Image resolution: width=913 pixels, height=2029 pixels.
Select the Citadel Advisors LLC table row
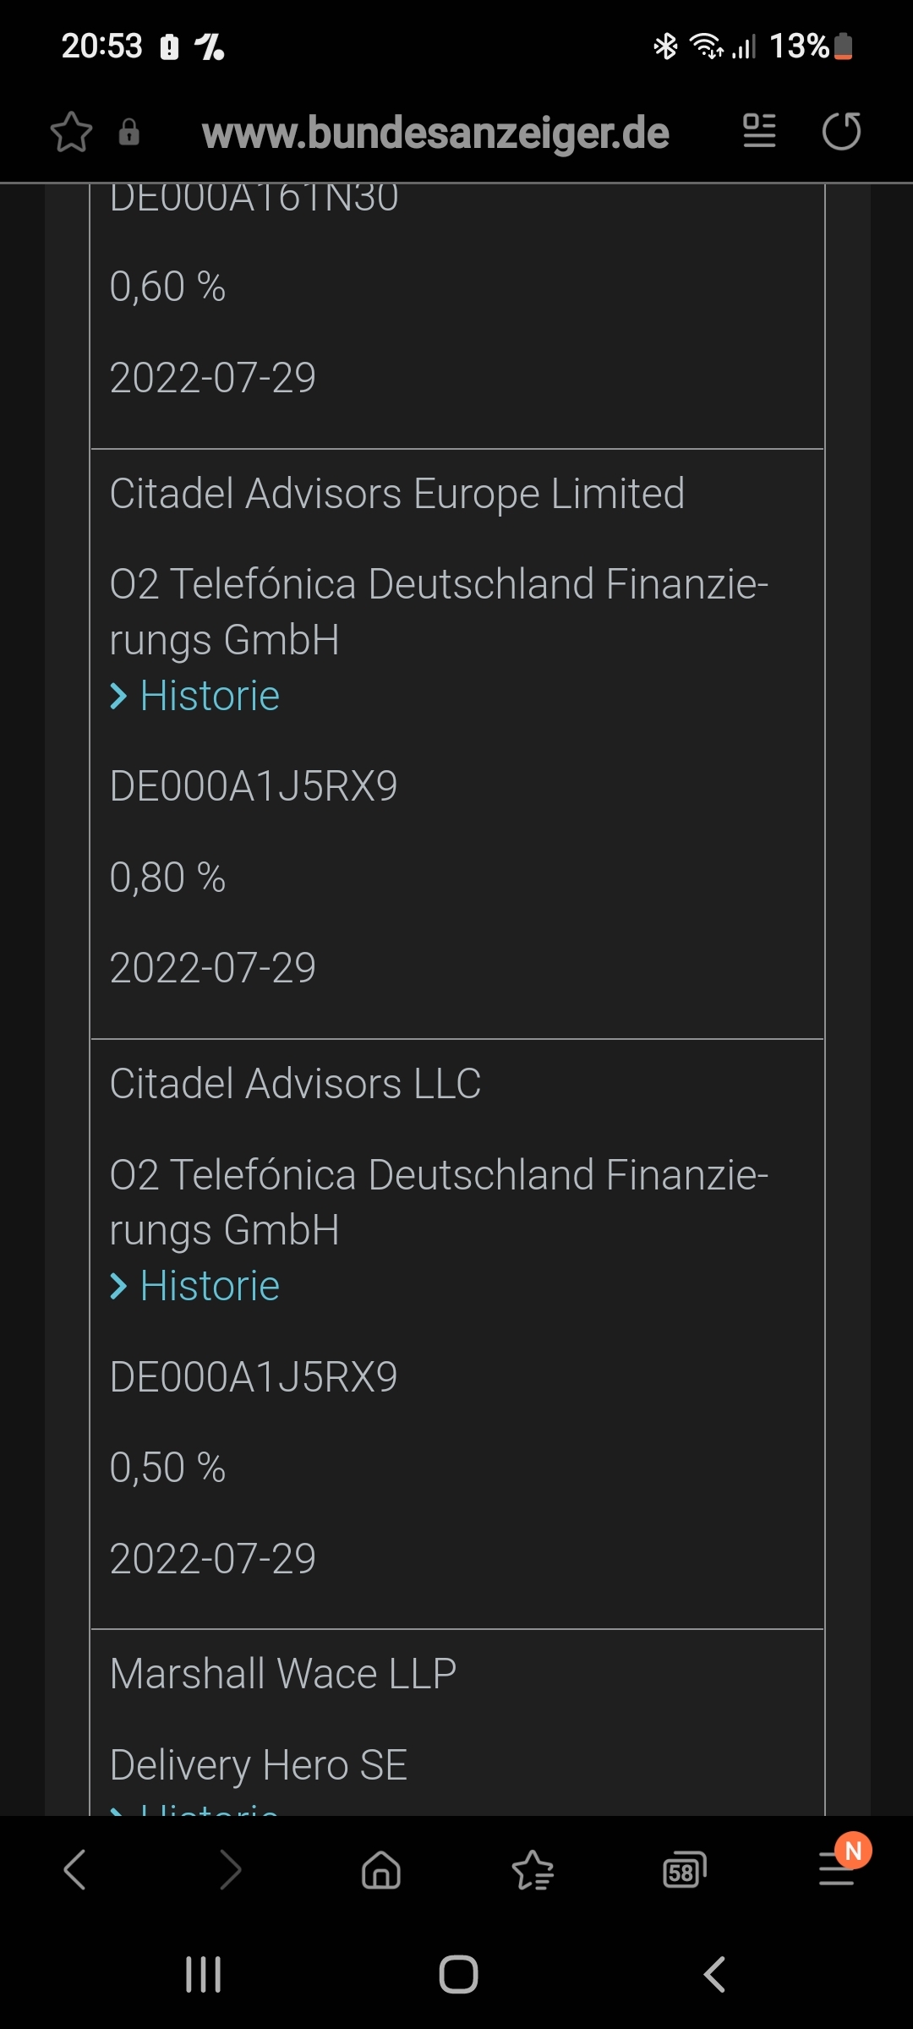click(x=456, y=1319)
